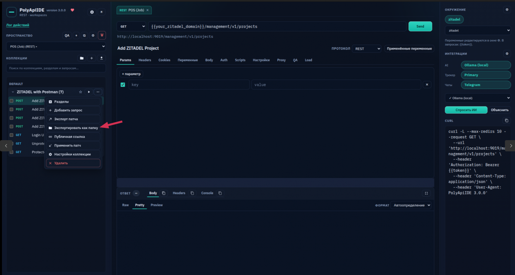
Task: Click Удалить in the context menu
Action: (73, 163)
